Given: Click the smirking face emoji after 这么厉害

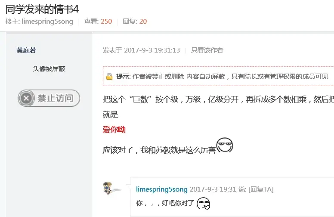Looking at the screenshot, I should pos(225,145).
